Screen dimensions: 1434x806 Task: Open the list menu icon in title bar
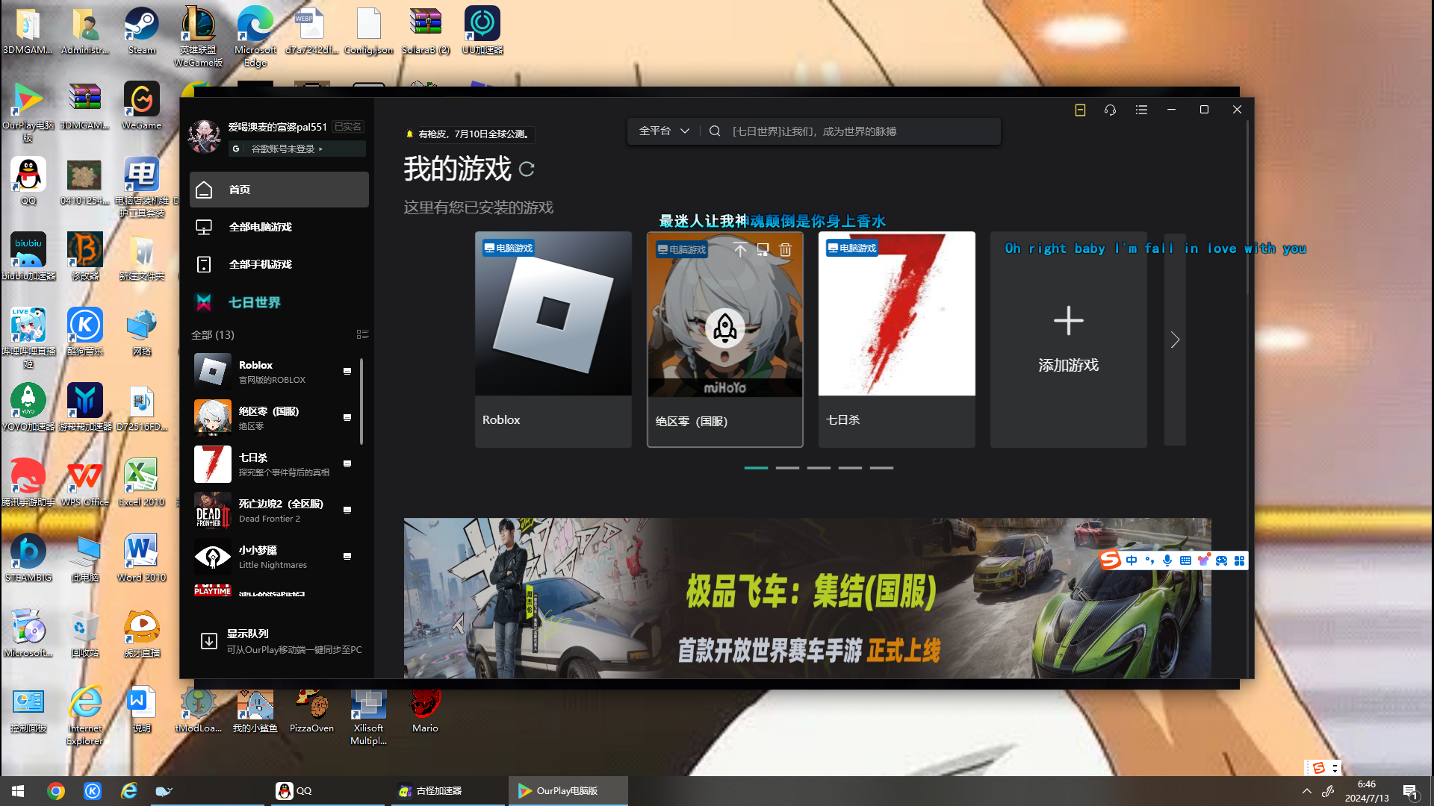coord(1141,110)
